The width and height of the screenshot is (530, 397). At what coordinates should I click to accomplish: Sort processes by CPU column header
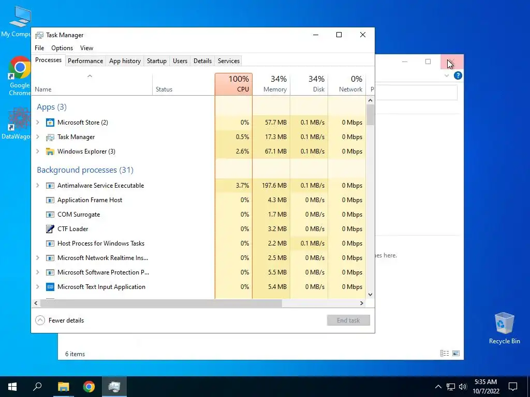233,84
